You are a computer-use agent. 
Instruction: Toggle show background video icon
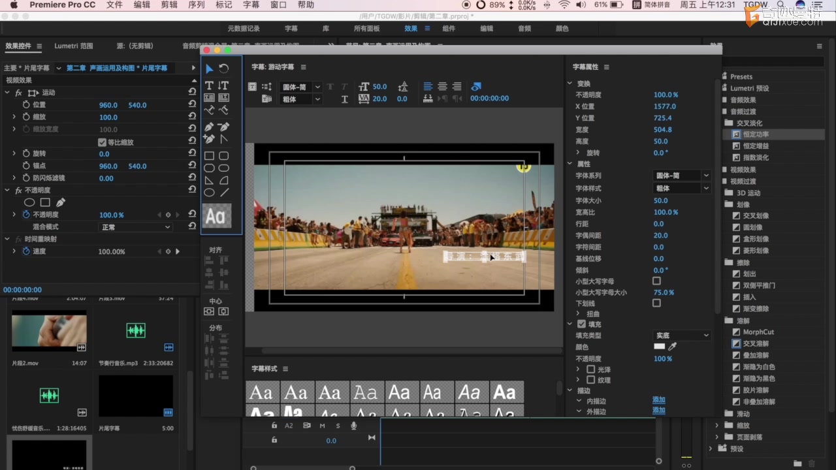click(476, 86)
